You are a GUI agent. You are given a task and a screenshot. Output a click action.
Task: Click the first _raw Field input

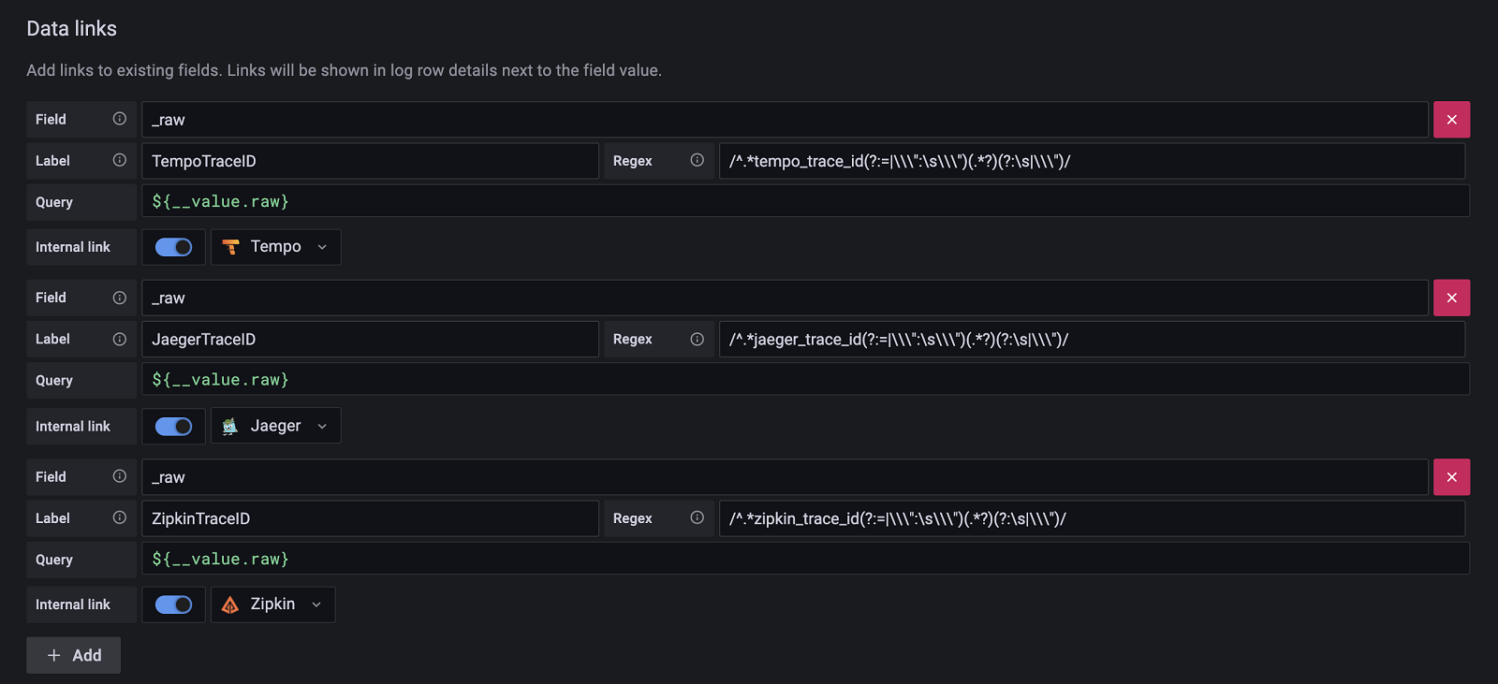coord(785,120)
